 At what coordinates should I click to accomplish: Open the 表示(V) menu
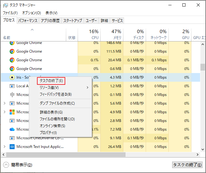(51, 13)
